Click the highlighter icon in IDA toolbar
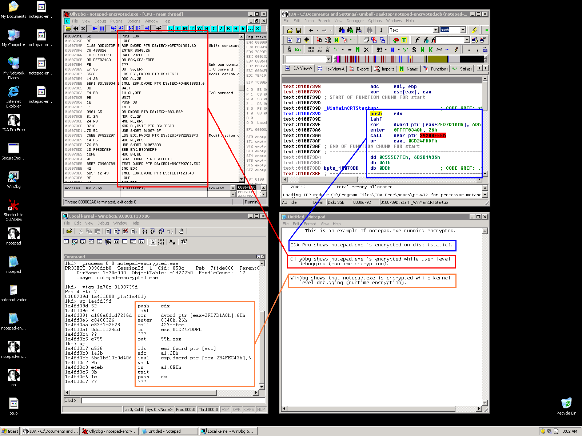The width and height of the screenshot is (582, 436). coord(474,30)
